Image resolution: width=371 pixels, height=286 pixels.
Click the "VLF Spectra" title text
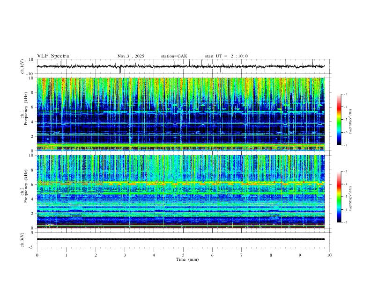tap(53, 56)
